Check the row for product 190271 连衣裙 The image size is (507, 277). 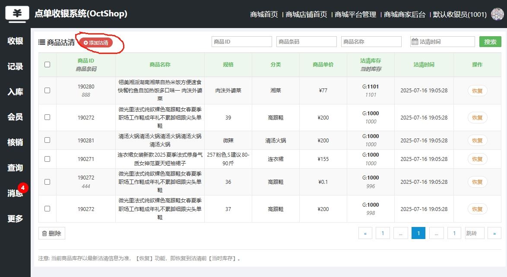[x=47, y=159]
